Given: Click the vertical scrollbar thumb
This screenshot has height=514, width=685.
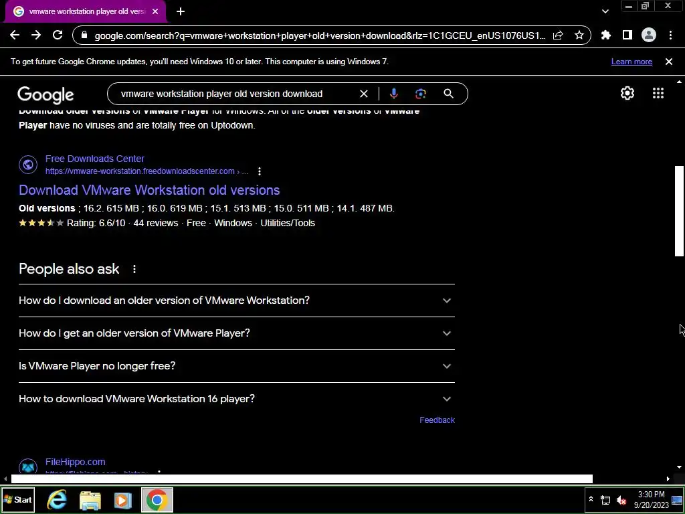Looking at the screenshot, I should [x=679, y=211].
